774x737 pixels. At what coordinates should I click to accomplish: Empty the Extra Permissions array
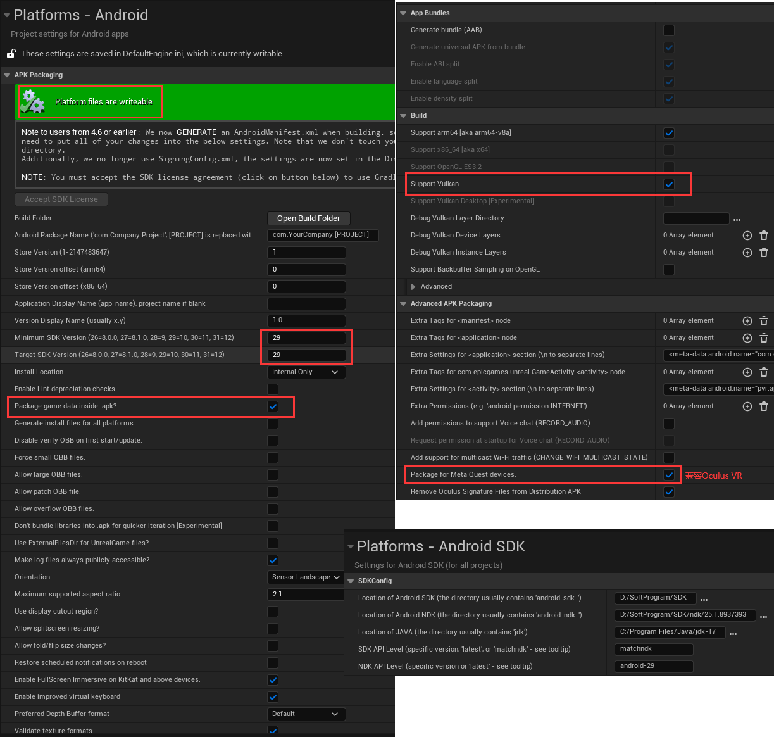tap(764, 406)
